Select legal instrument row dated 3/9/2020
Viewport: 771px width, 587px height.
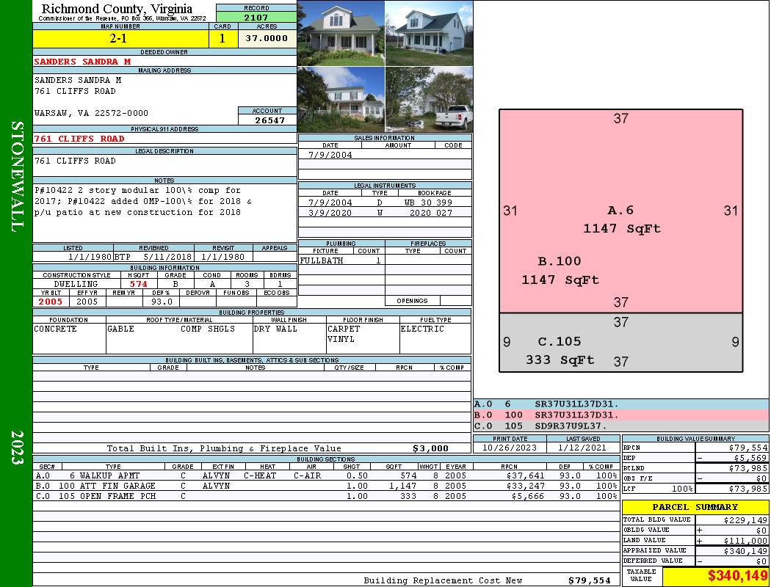pos(385,213)
